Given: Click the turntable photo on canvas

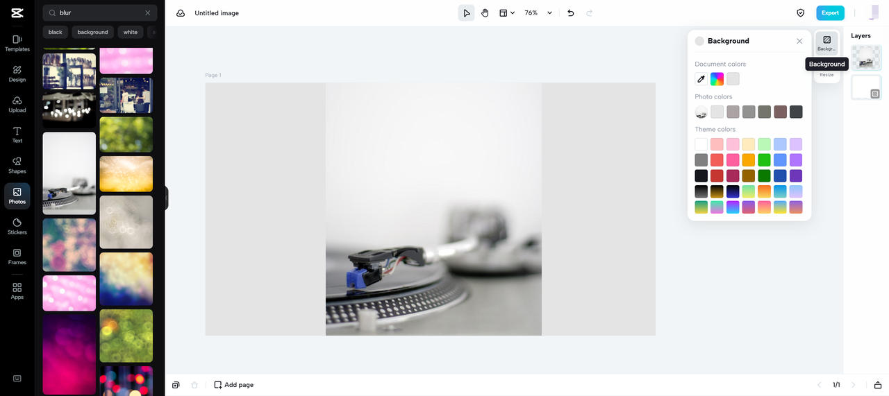Looking at the screenshot, I should [433, 209].
